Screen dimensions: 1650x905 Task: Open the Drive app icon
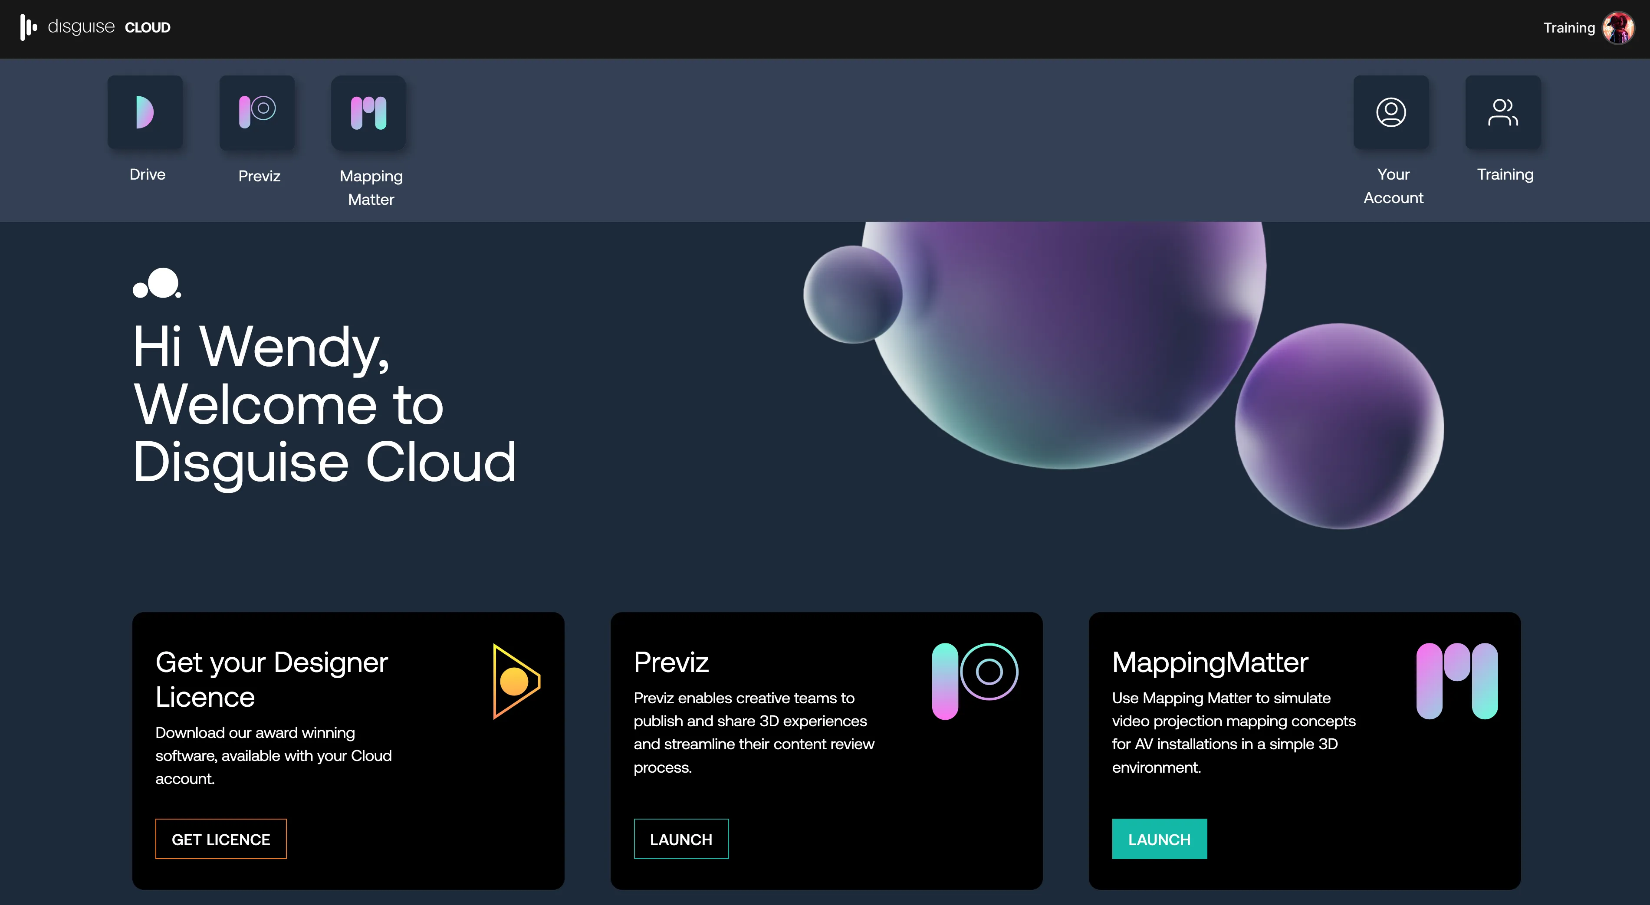point(145,112)
